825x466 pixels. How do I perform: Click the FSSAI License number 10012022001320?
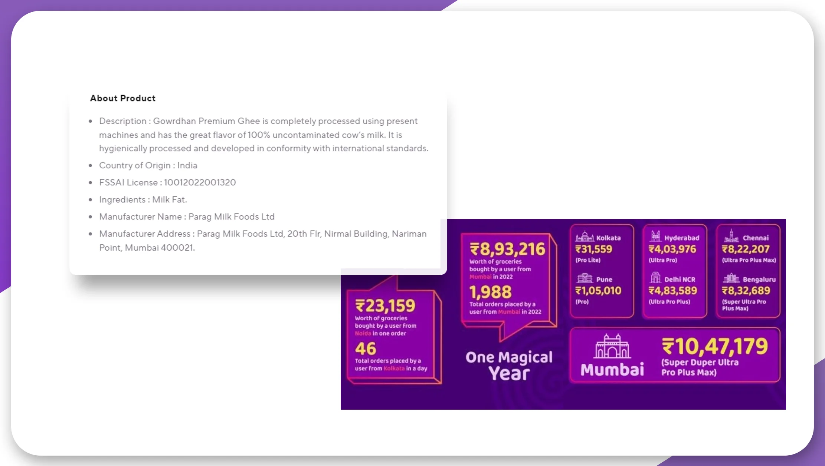tap(200, 182)
